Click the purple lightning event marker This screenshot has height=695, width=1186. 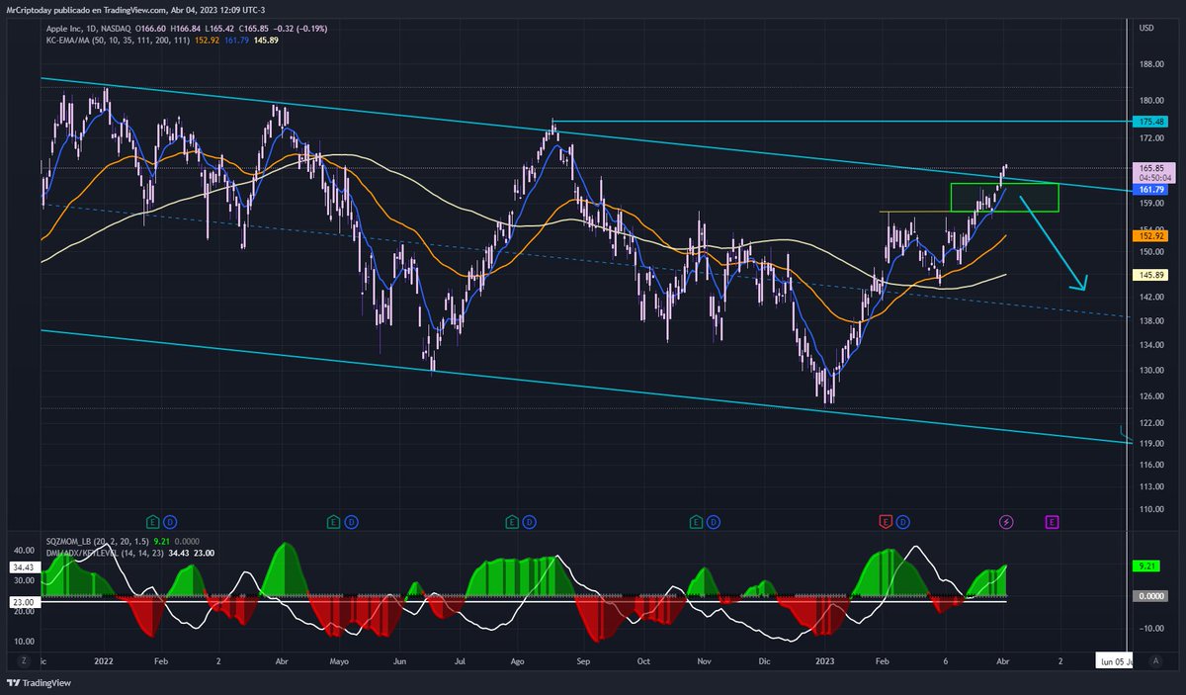1006,520
